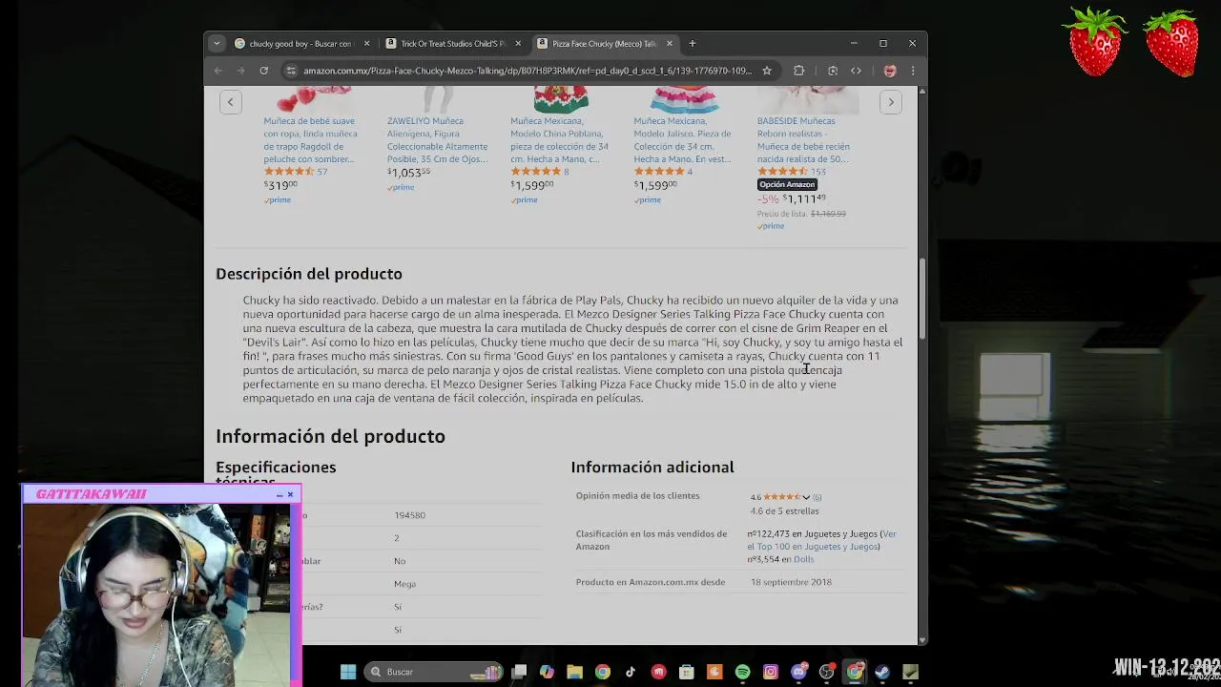Click the Información del producto heading
Image resolution: width=1221 pixels, height=687 pixels.
(x=330, y=436)
